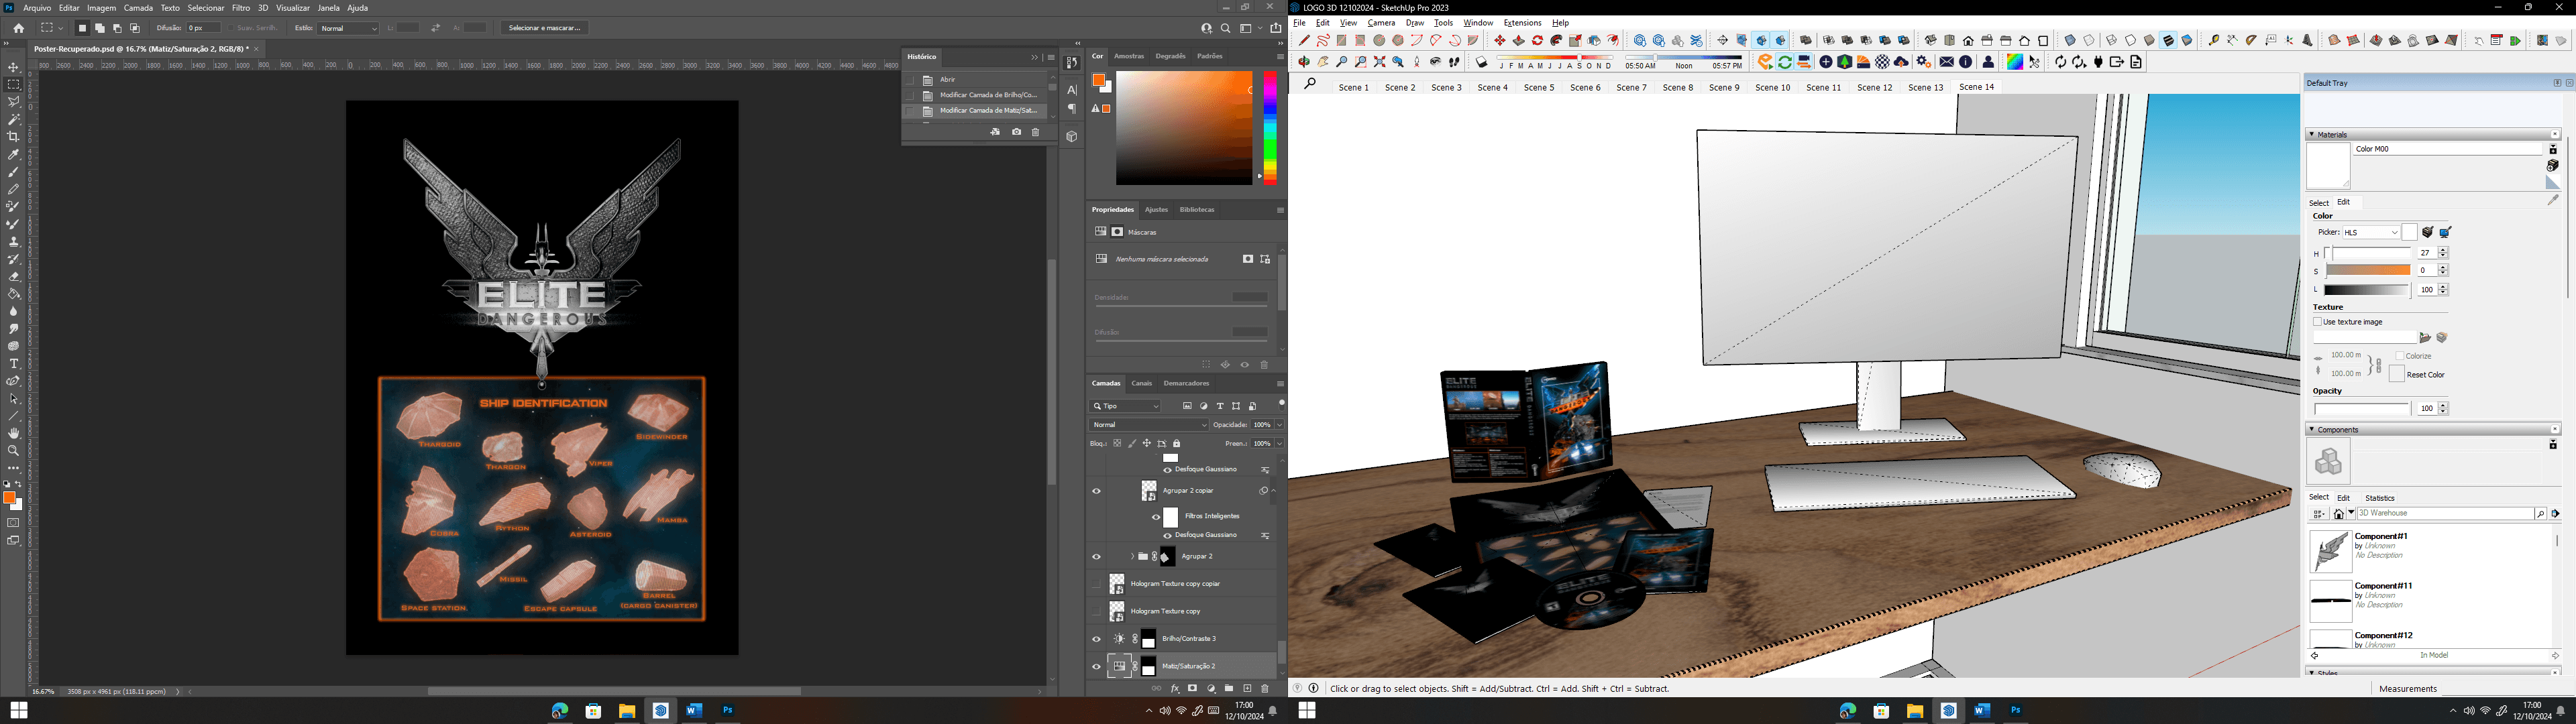Image resolution: width=2576 pixels, height=724 pixels.
Task: Enable Use texture image checkbox
Action: tap(2318, 322)
